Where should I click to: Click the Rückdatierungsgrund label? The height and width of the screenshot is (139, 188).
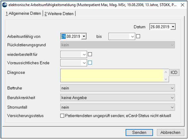click(26, 45)
